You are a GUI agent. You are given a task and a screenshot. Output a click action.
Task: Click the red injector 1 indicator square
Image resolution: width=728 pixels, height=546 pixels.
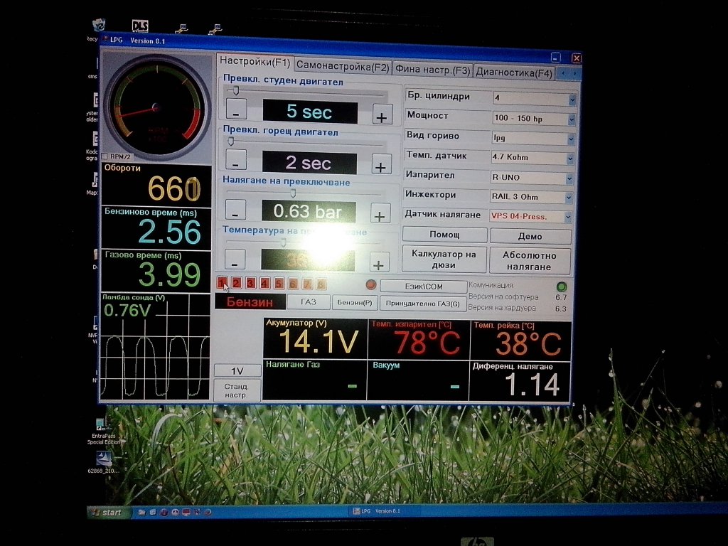(x=223, y=284)
